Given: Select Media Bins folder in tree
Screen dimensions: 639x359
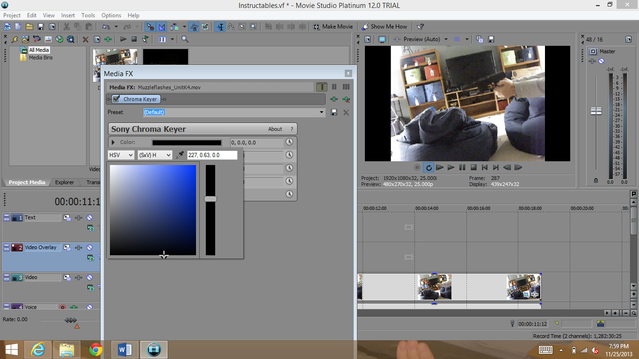Looking at the screenshot, I should pos(41,57).
